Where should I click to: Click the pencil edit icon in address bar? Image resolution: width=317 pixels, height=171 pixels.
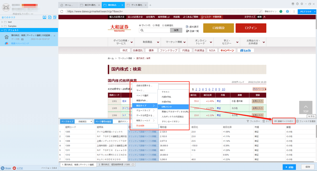(x=260, y=11)
